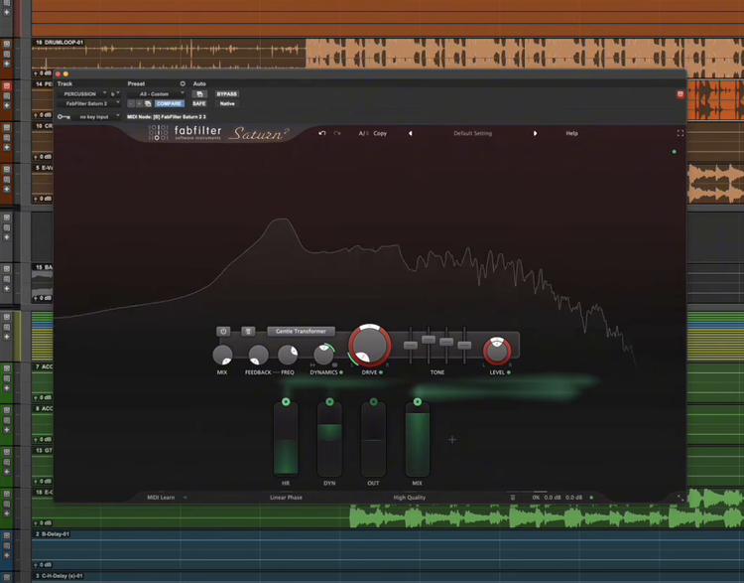
Task: Click the Redo arrow in Saturn header
Action: 337,133
